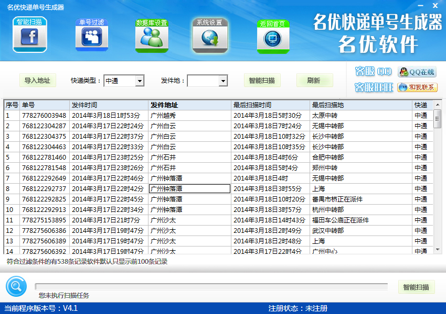The image size is (446, 314).
Task: Click 2014年3月18日4时 last scan cell
Action: pyautogui.click(x=271, y=178)
